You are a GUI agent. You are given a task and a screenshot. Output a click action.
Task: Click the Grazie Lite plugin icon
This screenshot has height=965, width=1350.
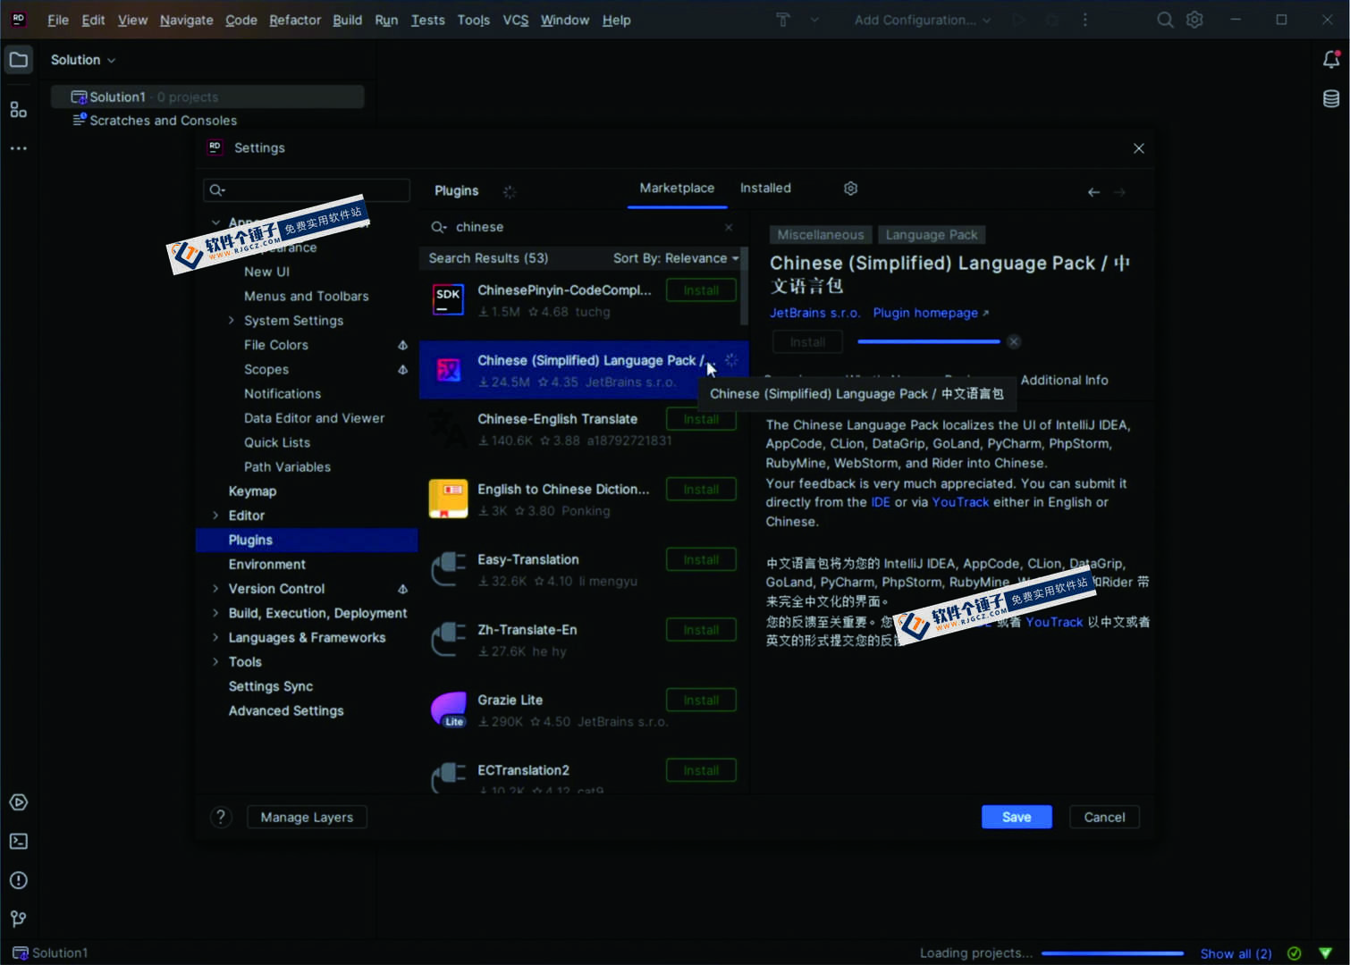(x=448, y=709)
